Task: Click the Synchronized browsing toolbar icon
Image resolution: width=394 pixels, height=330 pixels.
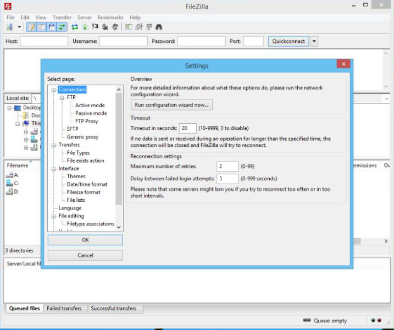Action: 148,26
